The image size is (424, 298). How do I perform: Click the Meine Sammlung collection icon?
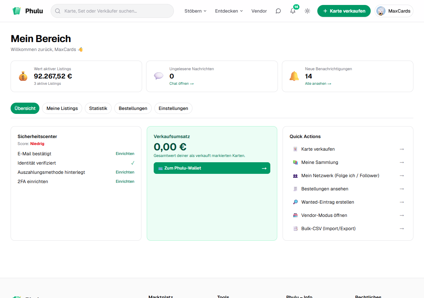[x=295, y=162]
